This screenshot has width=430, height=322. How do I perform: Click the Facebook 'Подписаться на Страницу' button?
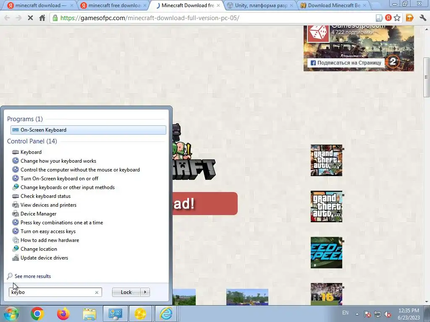coord(346,63)
